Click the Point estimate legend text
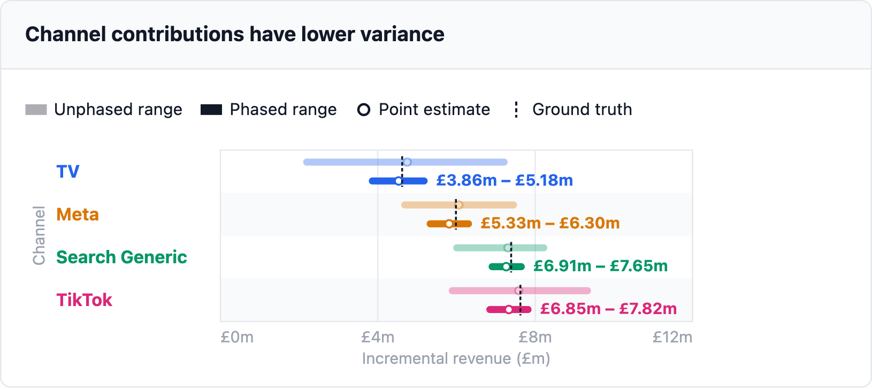872x389 pixels. [434, 110]
